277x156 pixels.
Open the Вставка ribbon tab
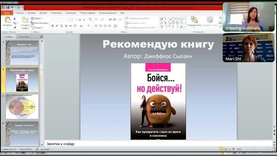pos(32,13)
